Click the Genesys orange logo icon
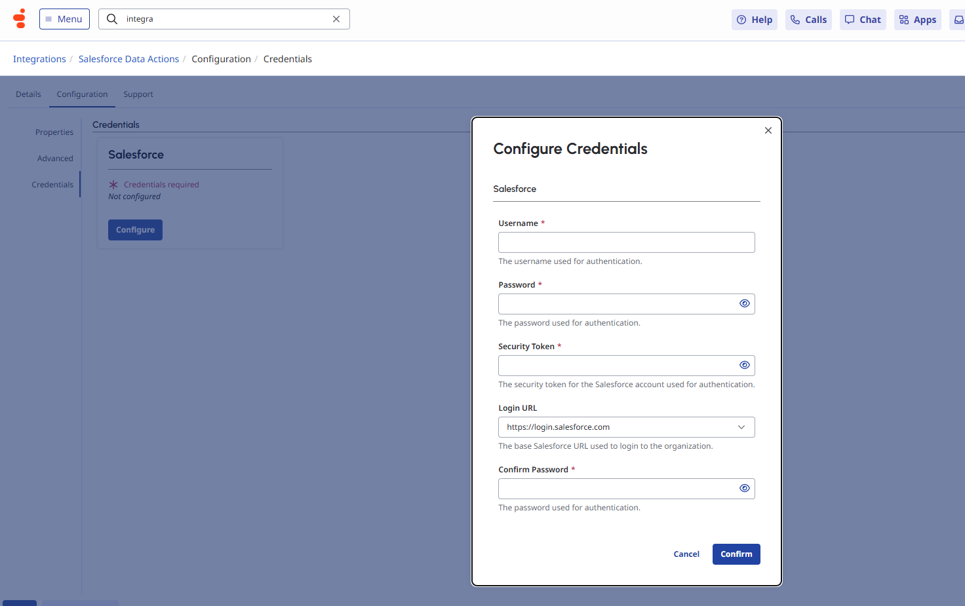This screenshot has height=606, width=965. click(20, 18)
